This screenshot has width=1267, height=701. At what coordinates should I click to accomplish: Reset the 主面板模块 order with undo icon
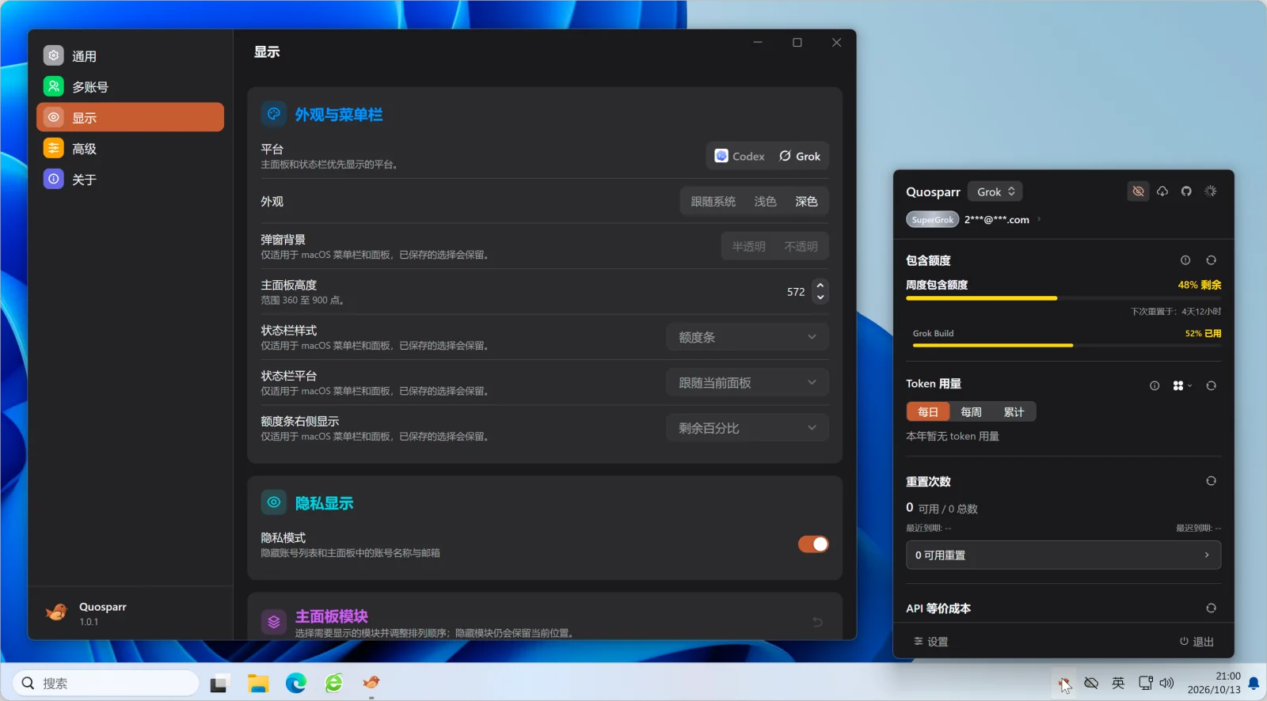[x=817, y=622]
